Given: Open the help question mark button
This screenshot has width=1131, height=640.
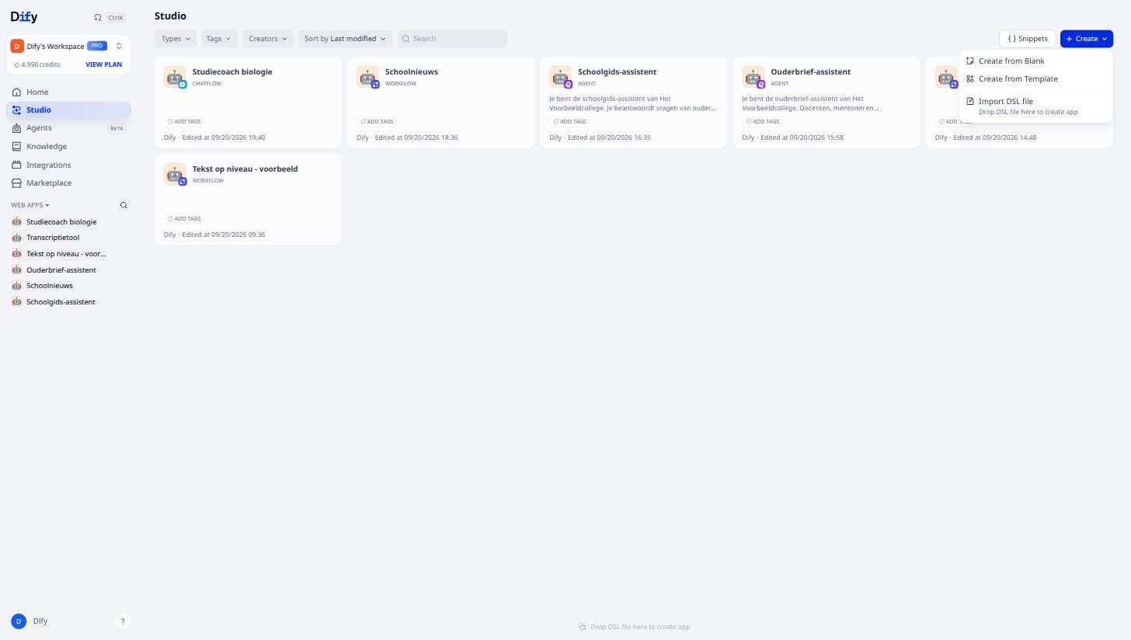Looking at the screenshot, I should (122, 621).
